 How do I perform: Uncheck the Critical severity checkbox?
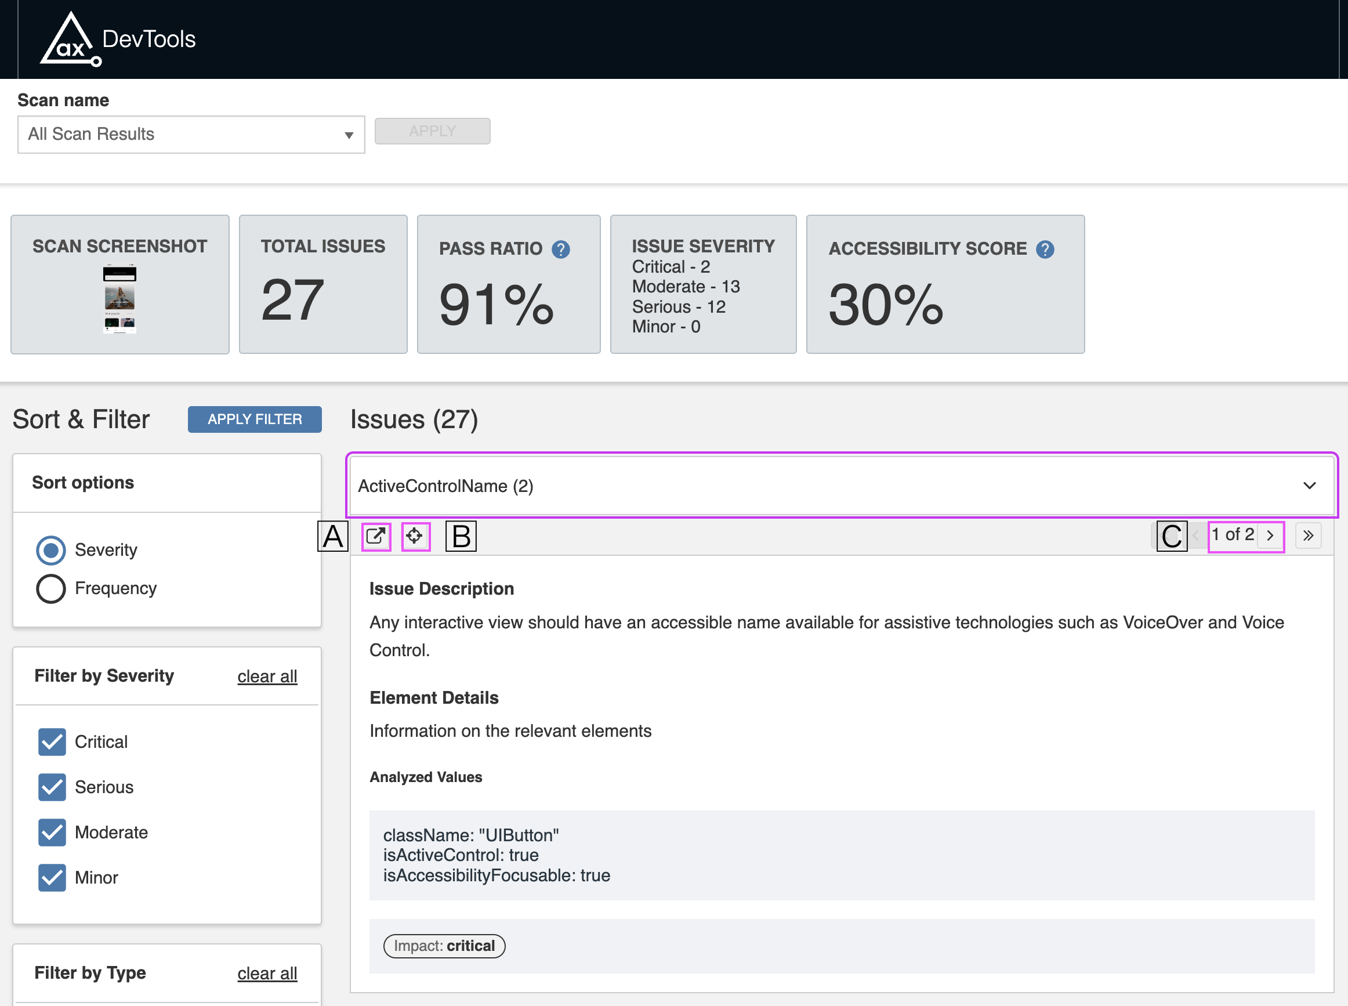click(x=52, y=741)
